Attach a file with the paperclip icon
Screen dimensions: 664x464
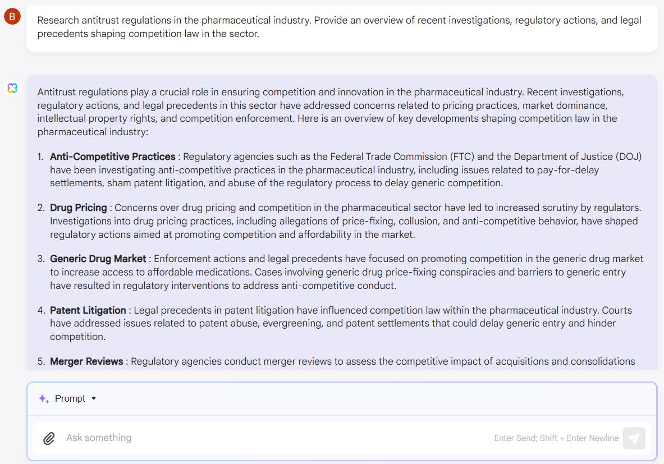49,438
